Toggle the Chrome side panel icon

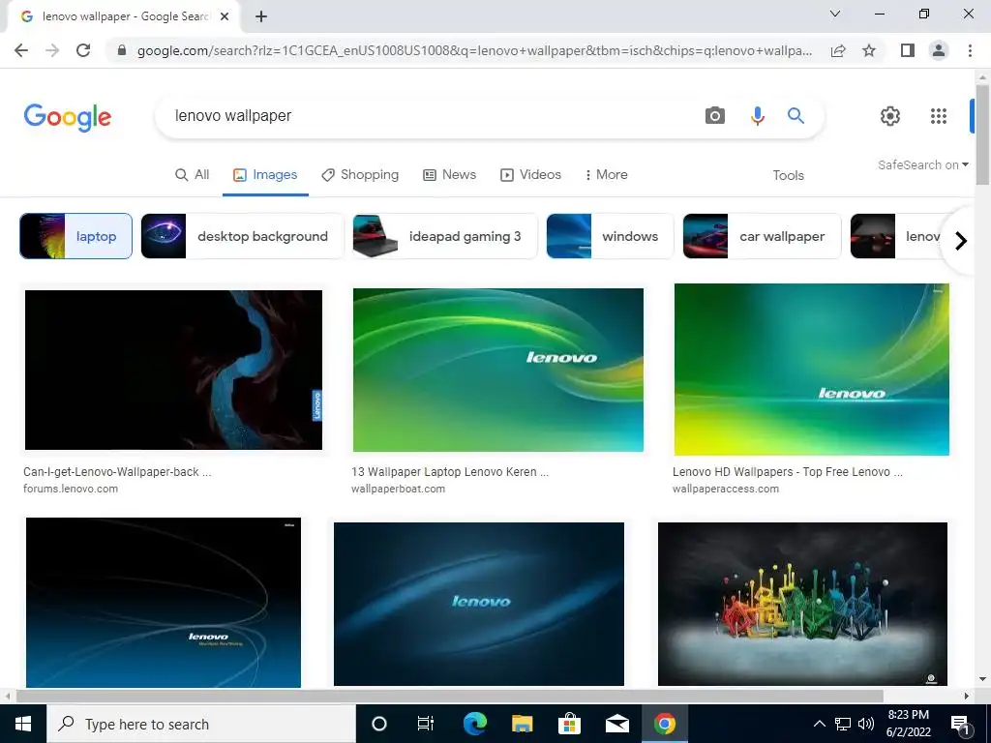pyautogui.click(x=908, y=50)
